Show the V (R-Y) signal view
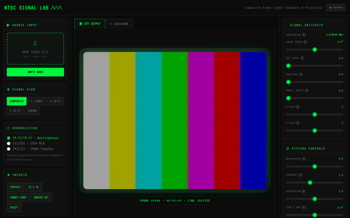 click(x=15, y=111)
